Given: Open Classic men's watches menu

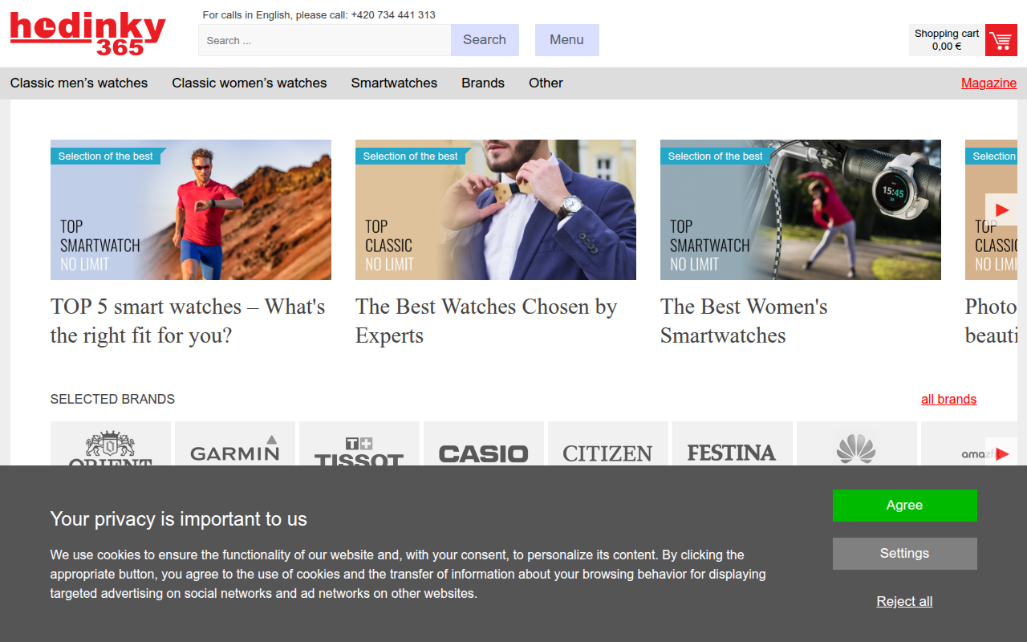Looking at the screenshot, I should 79,83.
